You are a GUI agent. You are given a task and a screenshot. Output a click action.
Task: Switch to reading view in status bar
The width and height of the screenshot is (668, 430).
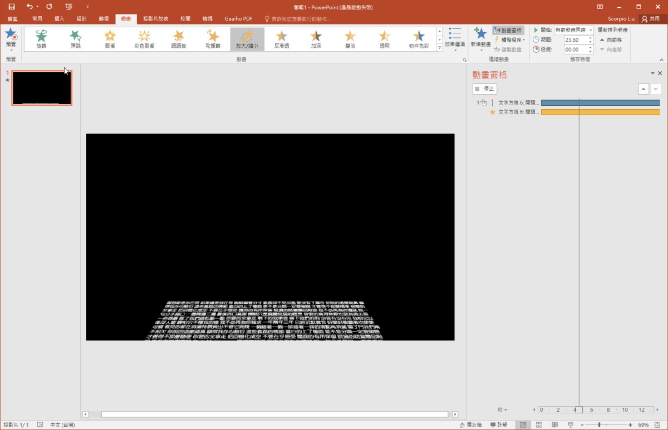(554, 424)
